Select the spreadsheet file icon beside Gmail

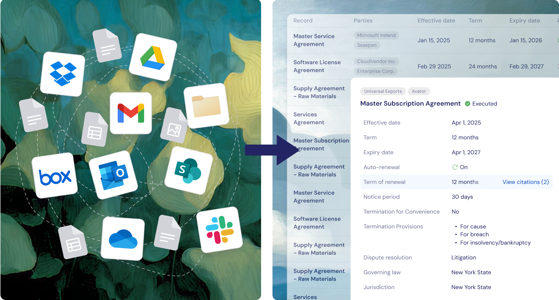click(95, 129)
